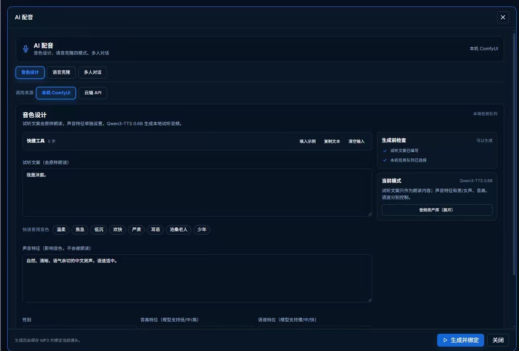Click 复制文本 in the quick tools bar
Image resolution: width=519 pixels, height=351 pixels.
pos(332,141)
